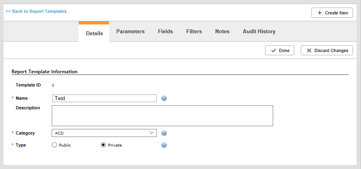Click help icon beside Category dropdown
Viewport: 361px width, 169px height.
click(x=164, y=133)
